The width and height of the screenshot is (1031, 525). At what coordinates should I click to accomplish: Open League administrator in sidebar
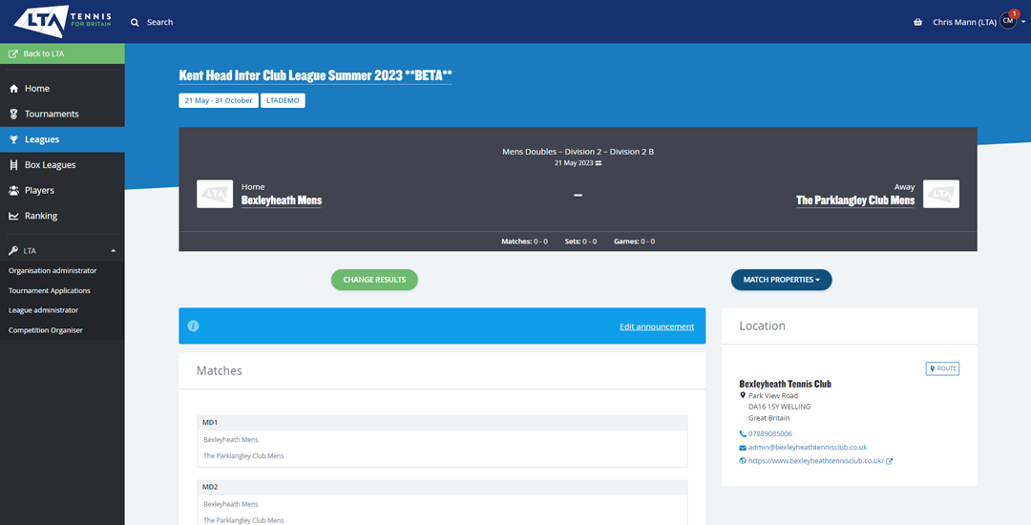[43, 310]
